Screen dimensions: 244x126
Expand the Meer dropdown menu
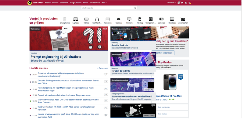(x=104, y=2)
